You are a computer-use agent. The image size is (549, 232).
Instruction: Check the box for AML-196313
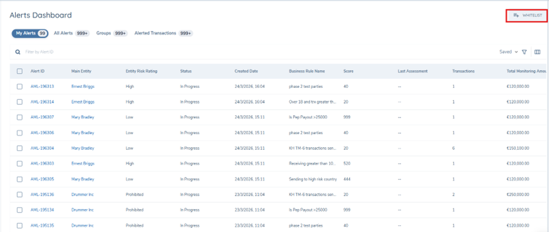19,87
